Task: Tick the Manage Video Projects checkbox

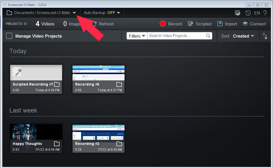Action: [x=9, y=36]
